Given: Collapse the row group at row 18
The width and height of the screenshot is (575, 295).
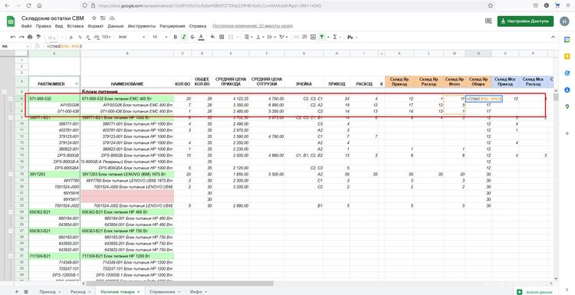Looking at the screenshot, I should coord(10,175).
